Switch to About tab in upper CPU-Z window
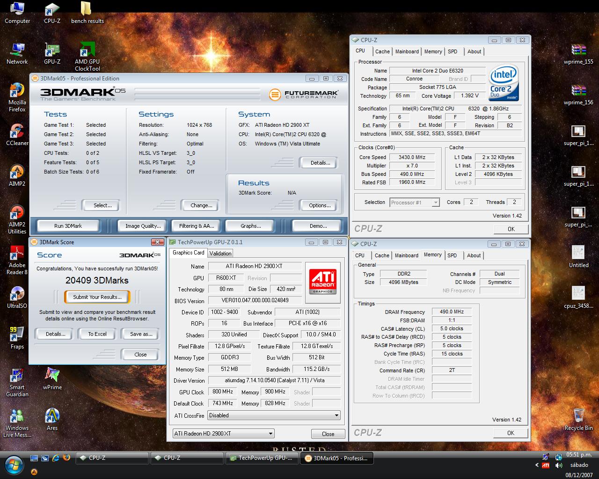The height and width of the screenshot is (479, 599). point(474,51)
